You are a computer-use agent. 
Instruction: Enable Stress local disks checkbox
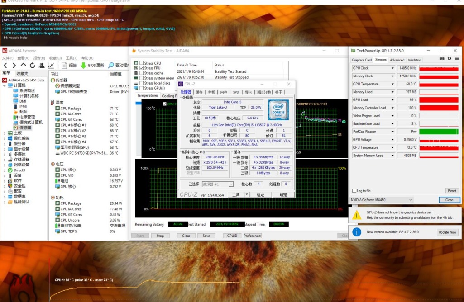(142, 83)
